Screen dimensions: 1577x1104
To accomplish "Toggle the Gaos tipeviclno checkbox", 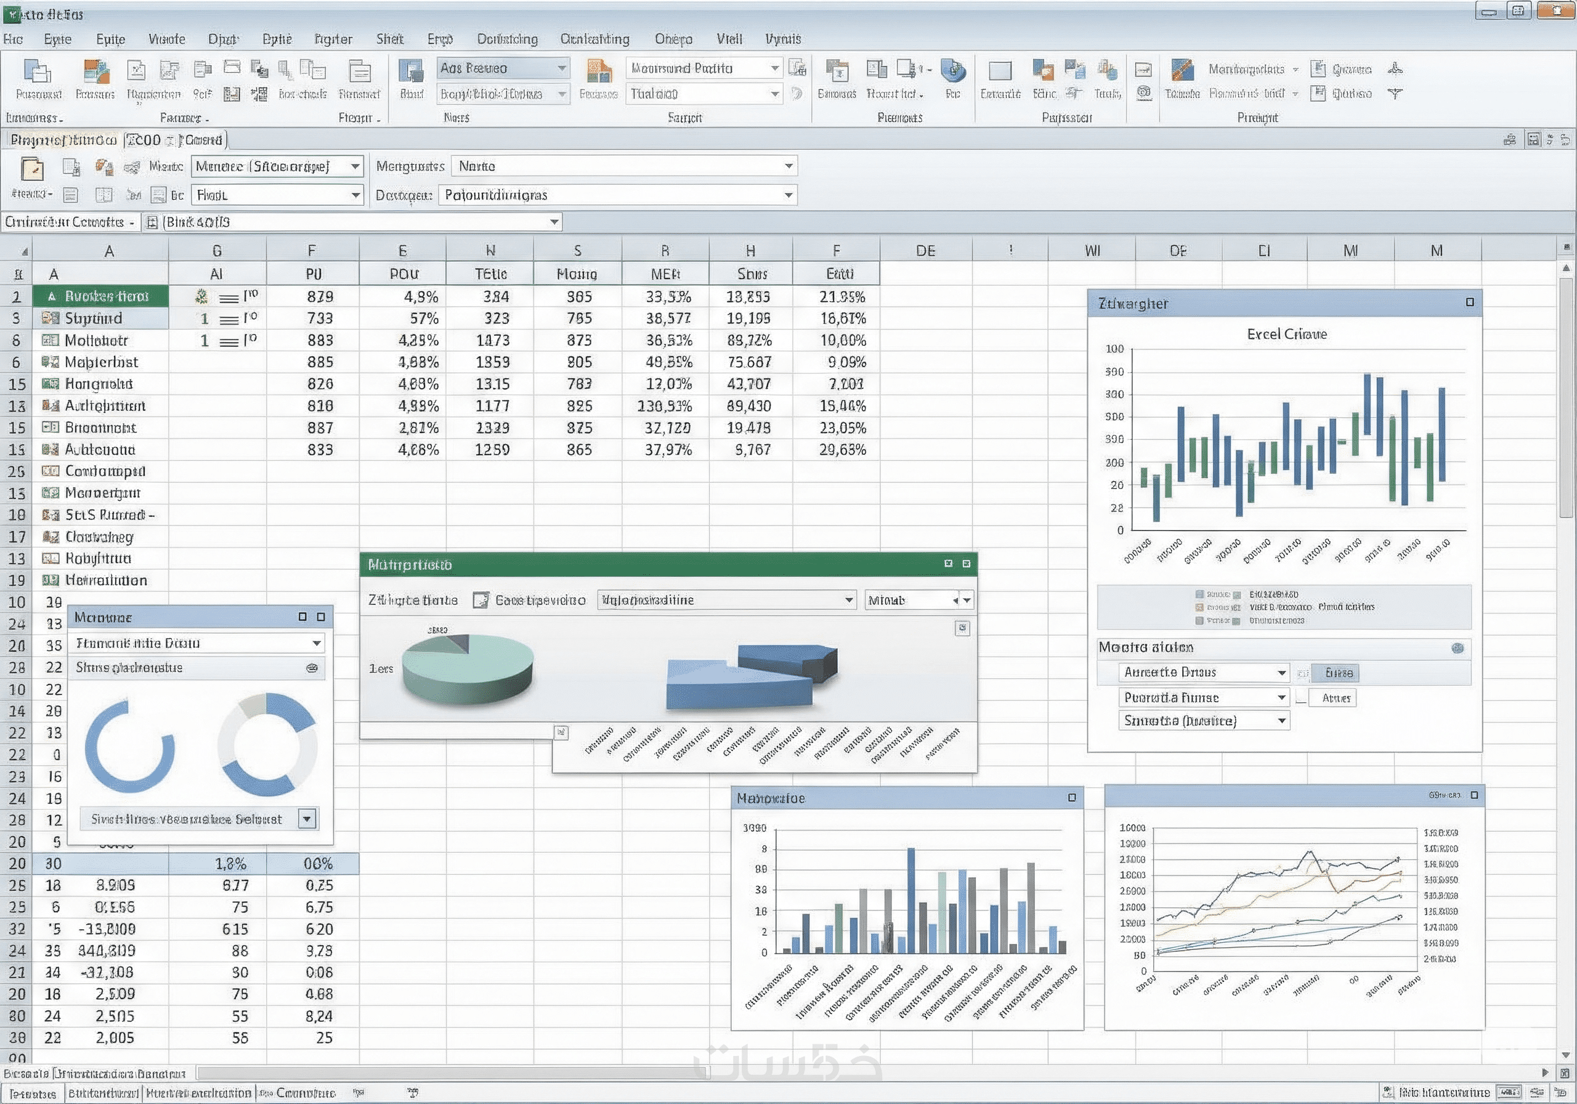I will click(x=480, y=601).
